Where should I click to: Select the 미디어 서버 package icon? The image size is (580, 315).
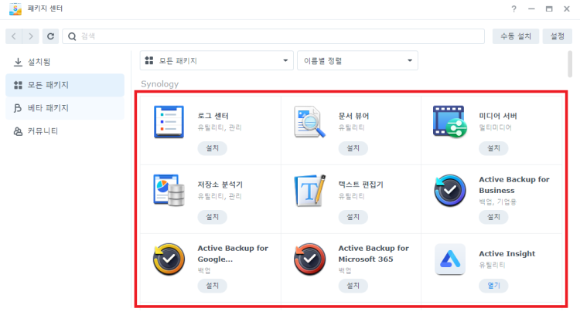(x=449, y=122)
